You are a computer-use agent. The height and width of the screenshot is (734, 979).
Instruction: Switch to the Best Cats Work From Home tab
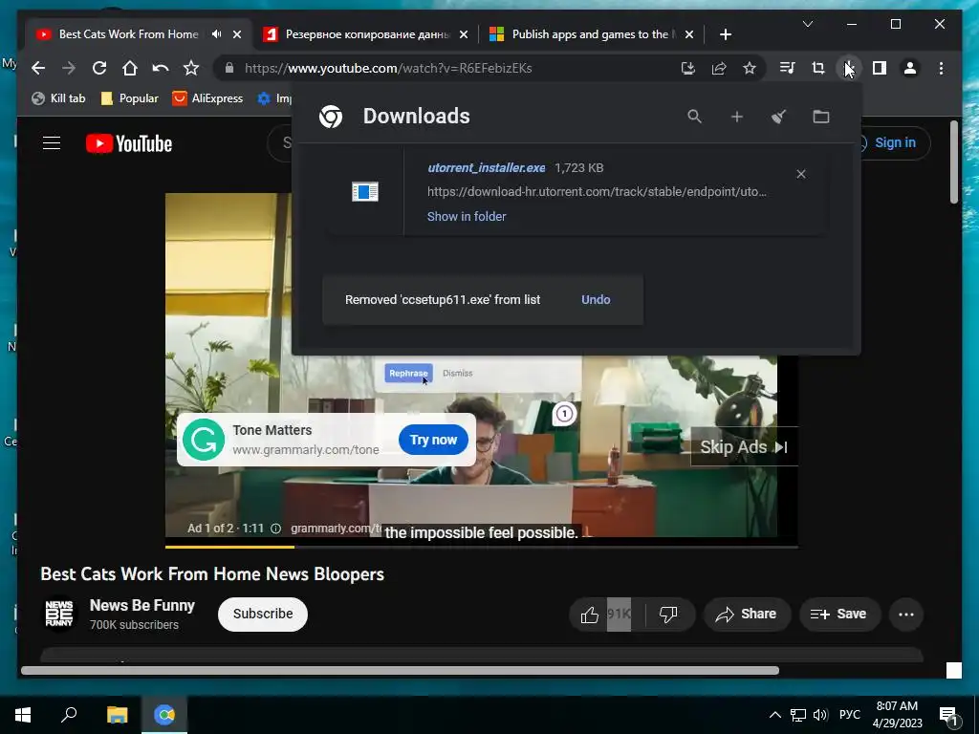click(128, 34)
